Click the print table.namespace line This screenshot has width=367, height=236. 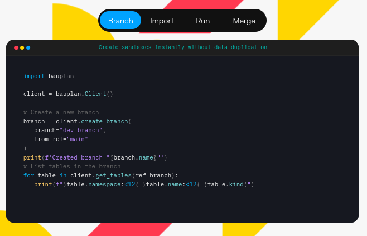click(144, 184)
